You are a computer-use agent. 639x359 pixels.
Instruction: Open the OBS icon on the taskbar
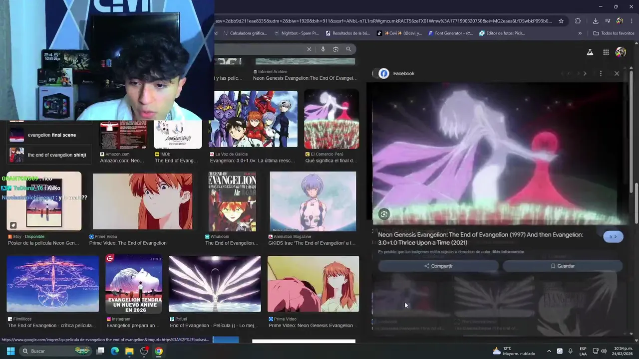(144, 351)
